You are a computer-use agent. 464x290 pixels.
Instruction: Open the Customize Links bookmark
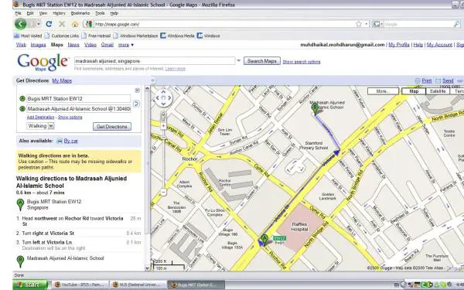pyautogui.click(x=62, y=36)
